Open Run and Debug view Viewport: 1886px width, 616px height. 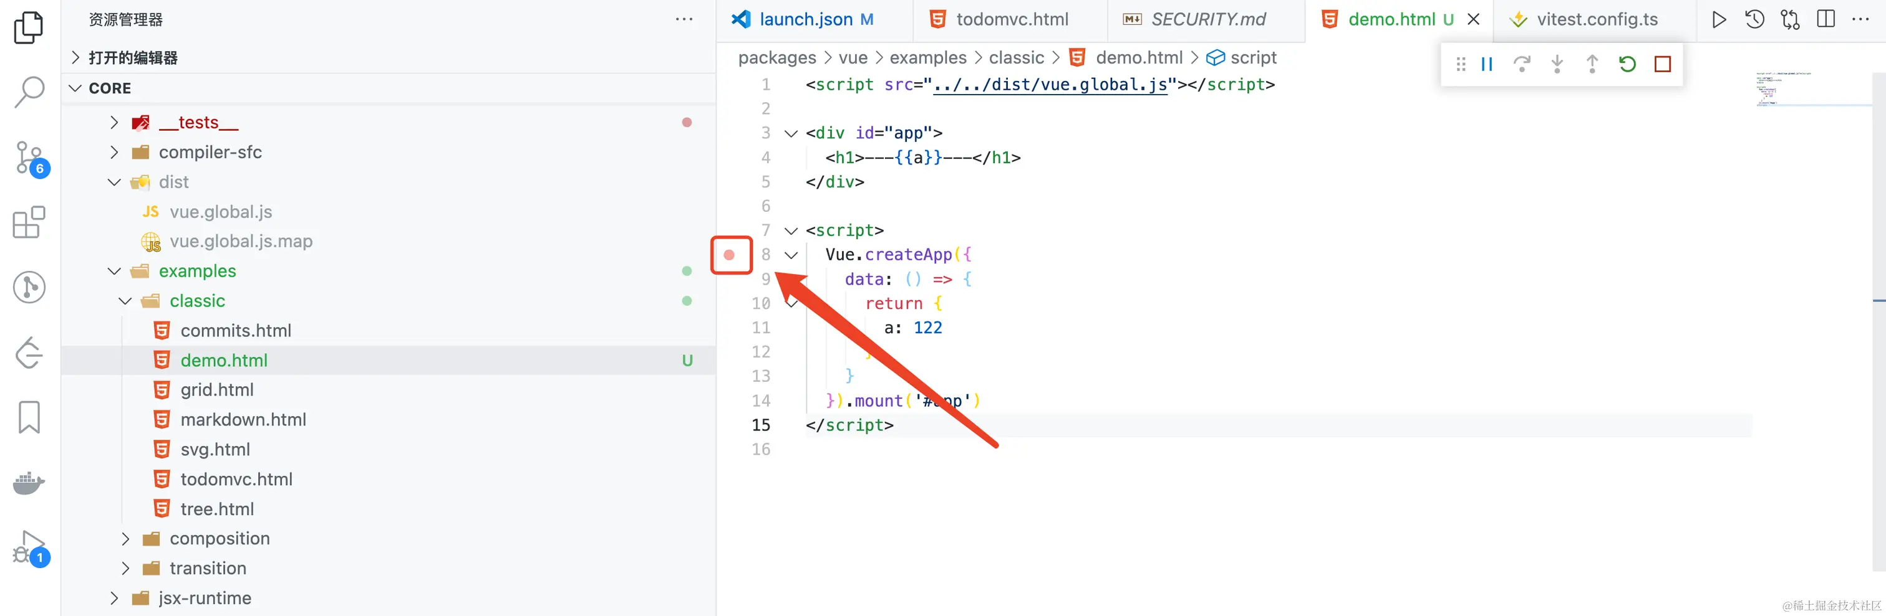[31, 549]
